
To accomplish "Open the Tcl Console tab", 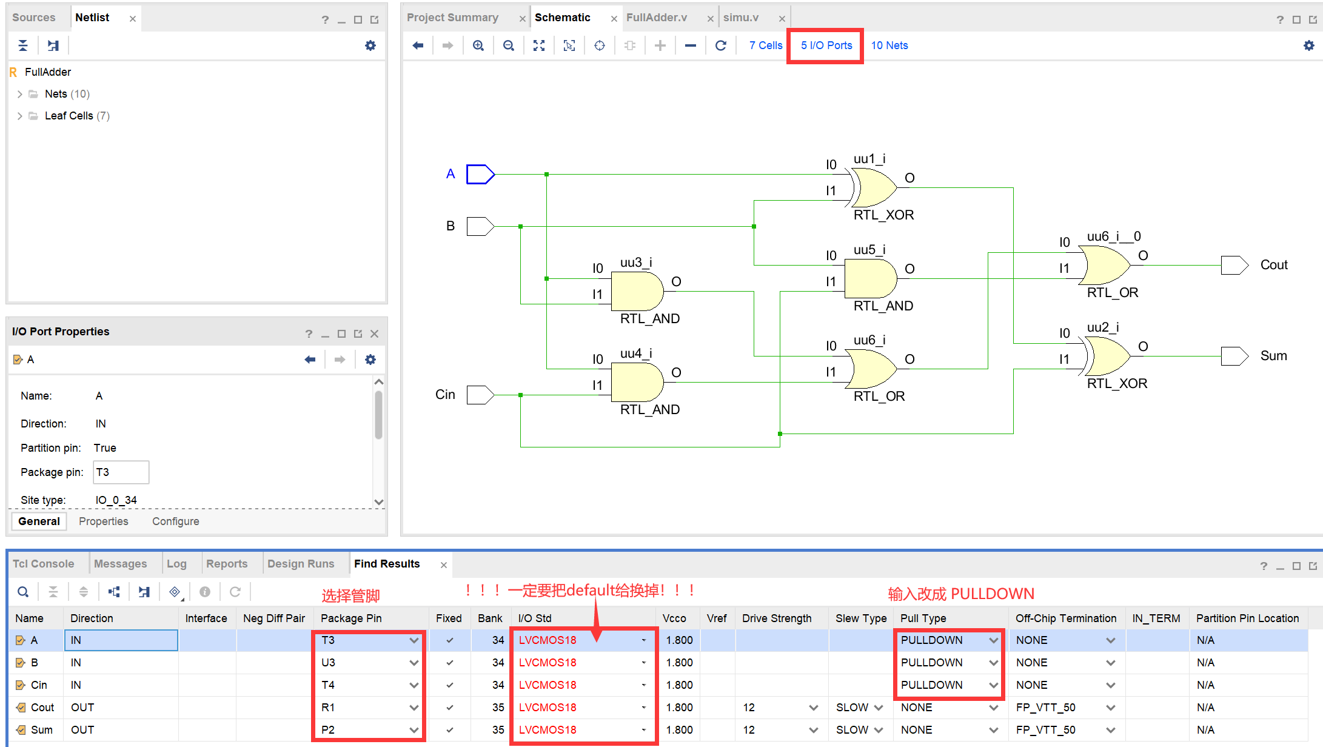I will point(44,564).
